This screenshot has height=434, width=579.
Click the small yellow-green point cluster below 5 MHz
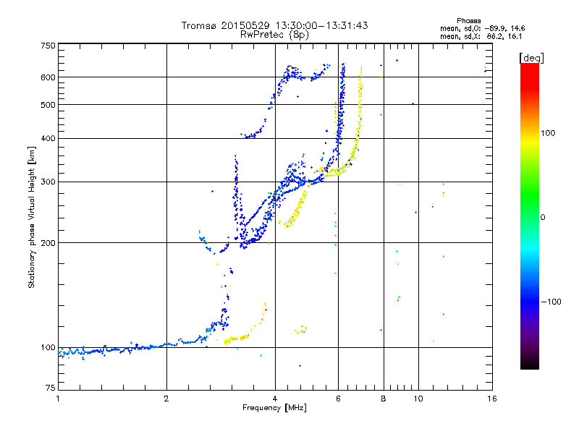301,330
